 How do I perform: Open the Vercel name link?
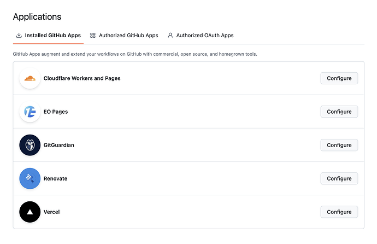(51, 212)
